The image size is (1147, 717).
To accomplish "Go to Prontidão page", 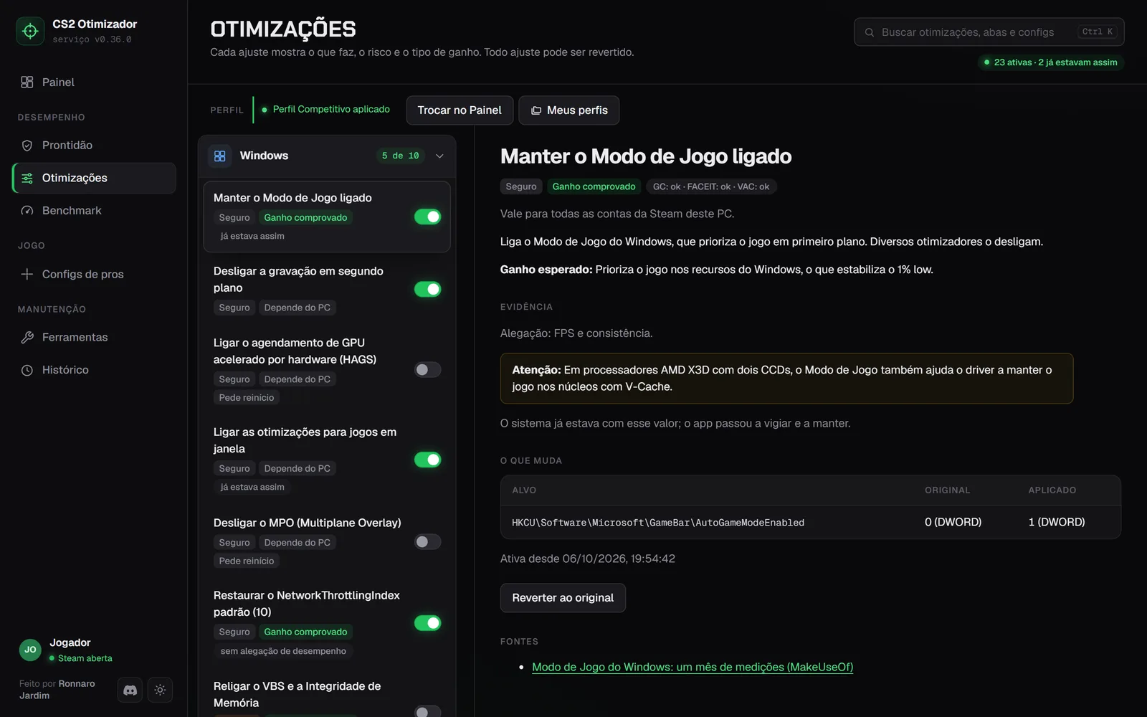I will (x=94, y=146).
